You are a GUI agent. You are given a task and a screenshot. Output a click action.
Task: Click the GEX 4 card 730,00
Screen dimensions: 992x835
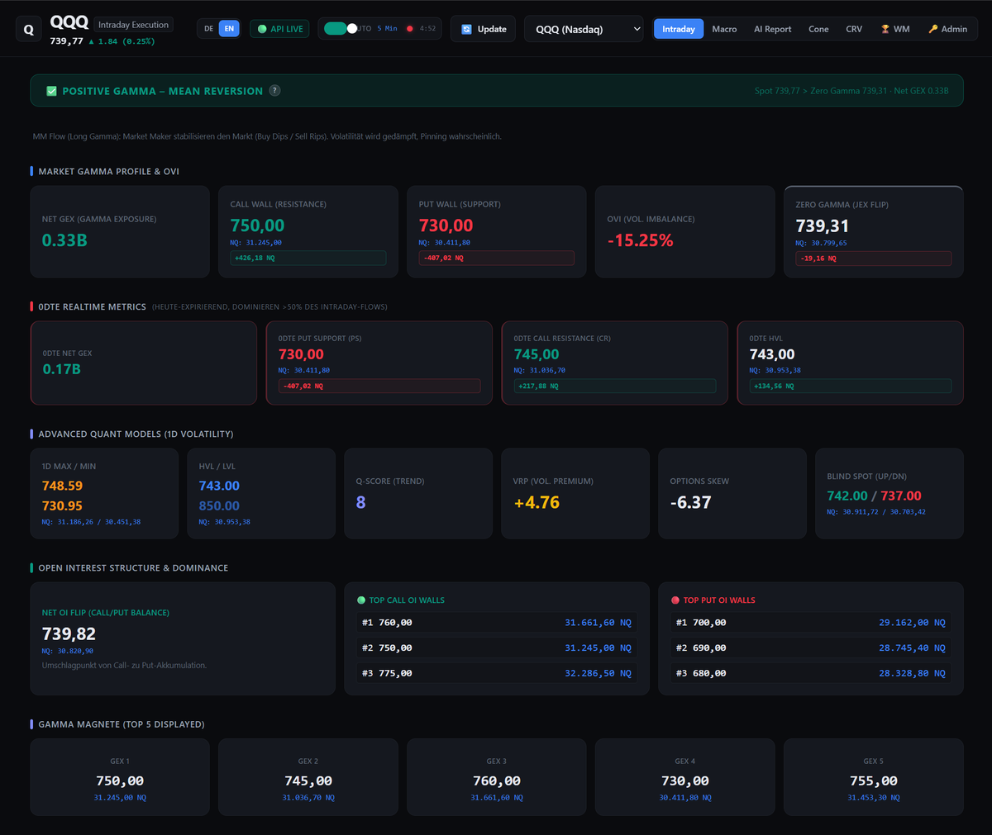685,777
